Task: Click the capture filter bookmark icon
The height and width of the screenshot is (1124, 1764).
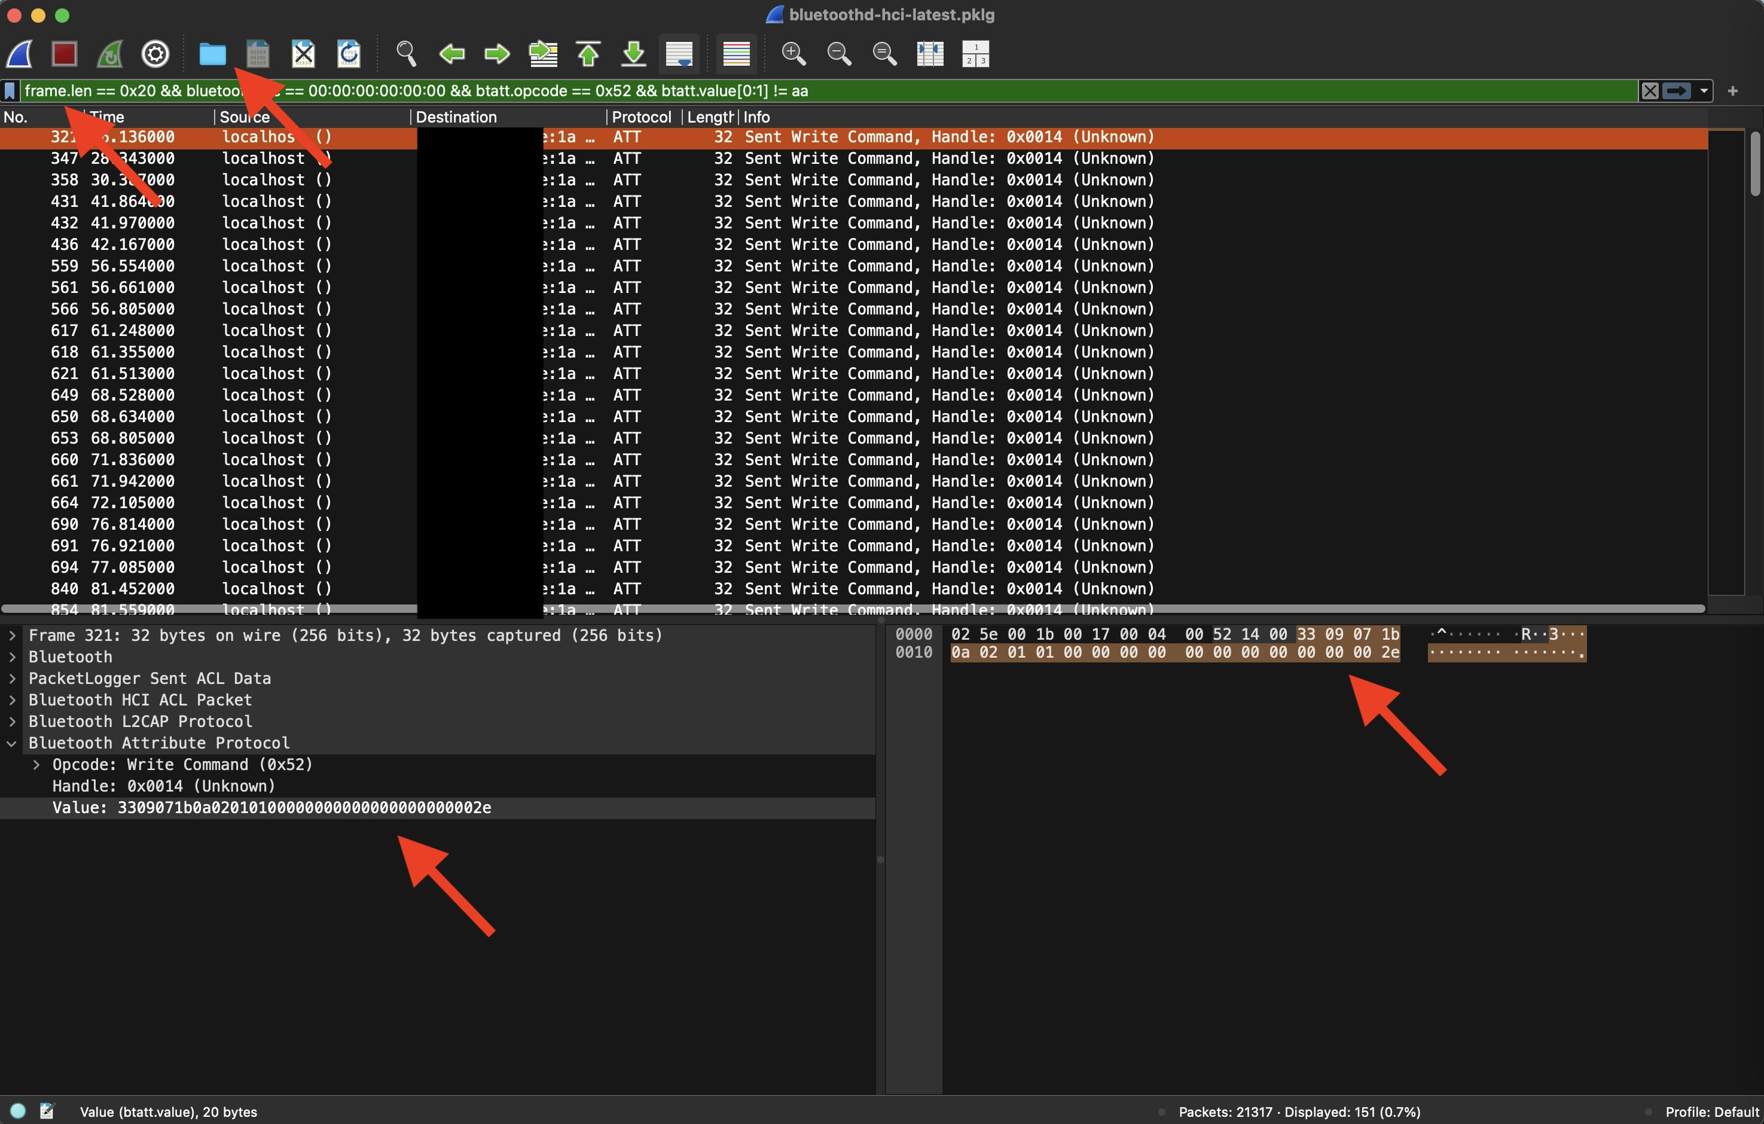Action: pyautogui.click(x=10, y=90)
